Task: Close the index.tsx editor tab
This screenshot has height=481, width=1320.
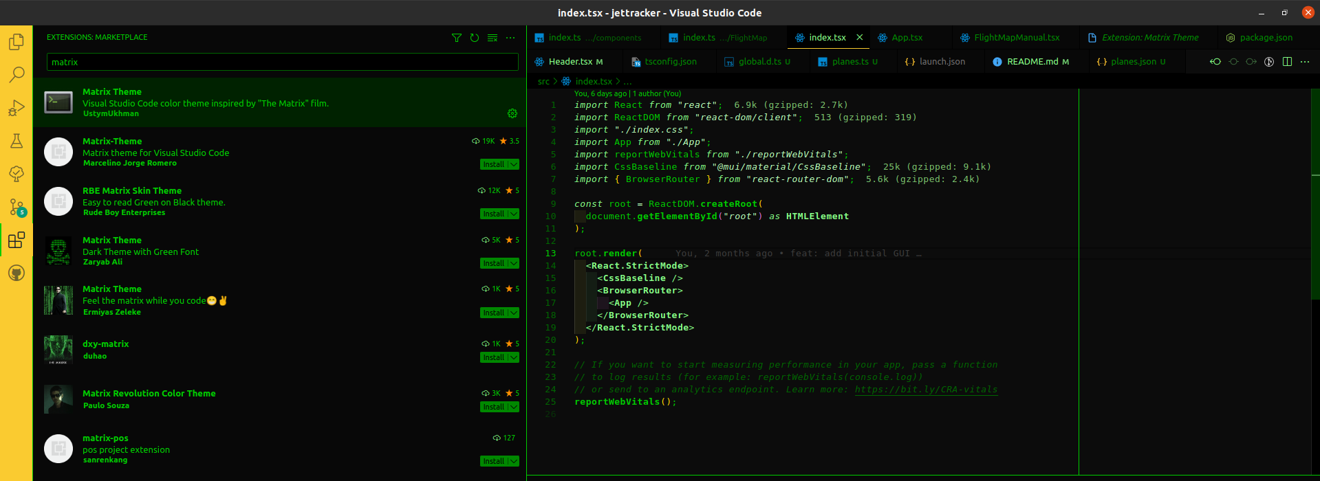Action: tap(860, 38)
